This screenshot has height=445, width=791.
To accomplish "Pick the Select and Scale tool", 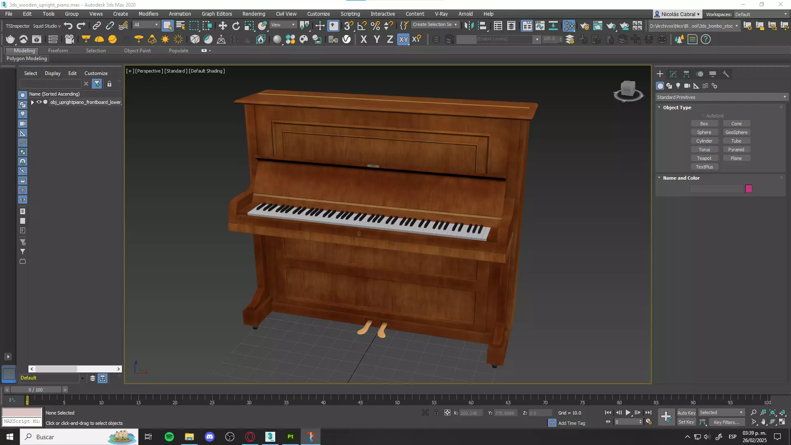I will pyautogui.click(x=249, y=26).
